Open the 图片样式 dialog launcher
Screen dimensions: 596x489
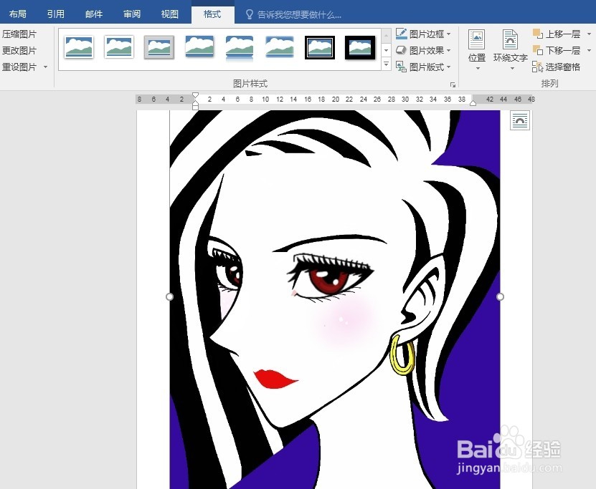coord(453,84)
